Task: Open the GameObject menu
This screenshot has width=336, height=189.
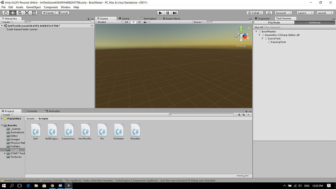Action: 33,7
